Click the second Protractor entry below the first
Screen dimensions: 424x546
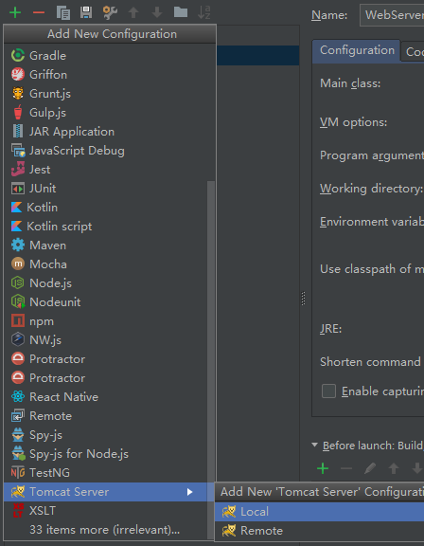(110, 378)
